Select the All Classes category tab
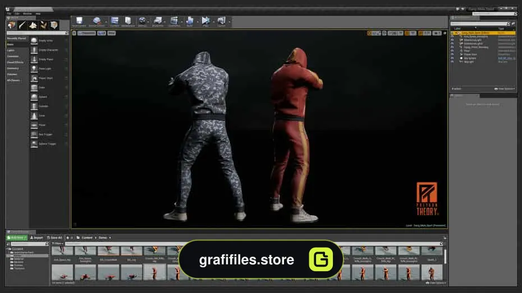Image resolution: width=522 pixels, height=293 pixels. click(13, 80)
